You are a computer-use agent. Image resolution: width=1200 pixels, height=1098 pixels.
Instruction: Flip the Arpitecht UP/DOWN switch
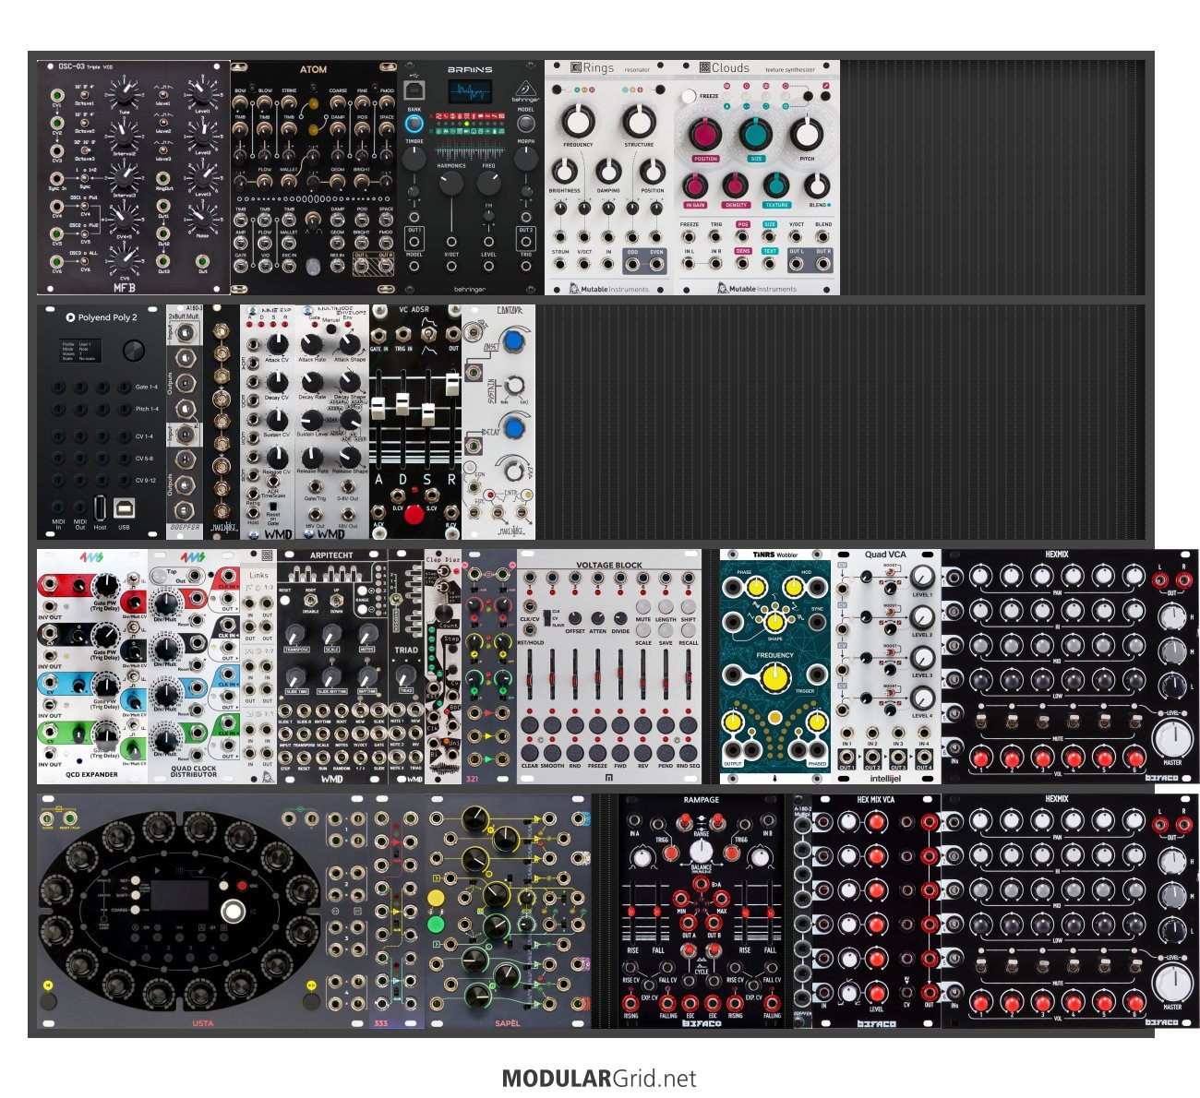click(x=339, y=600)
